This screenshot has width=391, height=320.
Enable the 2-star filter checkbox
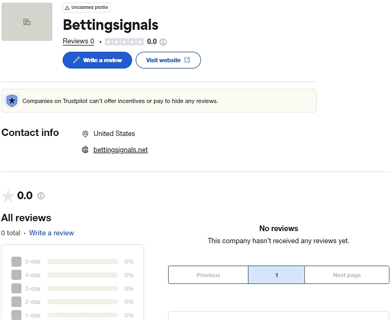[x=16, y=302]
